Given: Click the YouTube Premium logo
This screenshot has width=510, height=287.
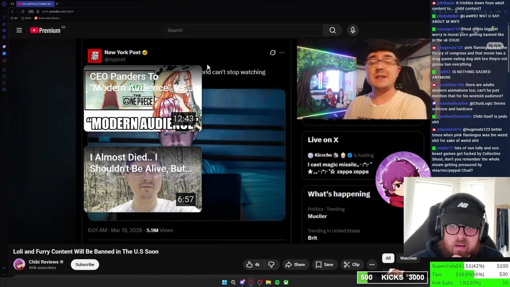Looking at the screenshot, I should 45,30.
